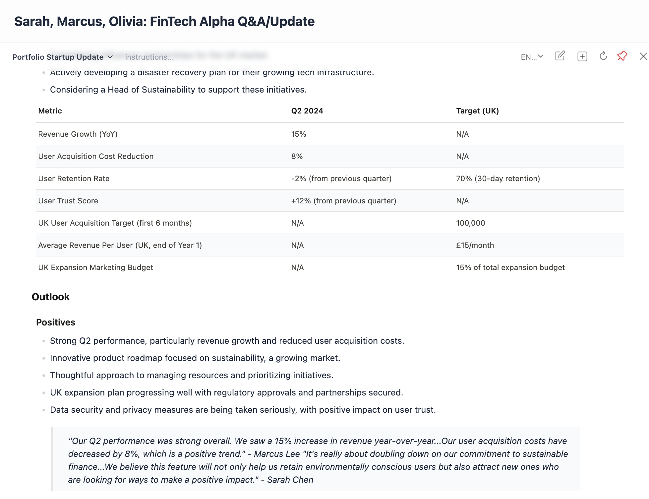This screenshot has height=499, width=649.
Task: Click the FinTech Alpha Q&A/Update title
Action: [x=164, y=22]
